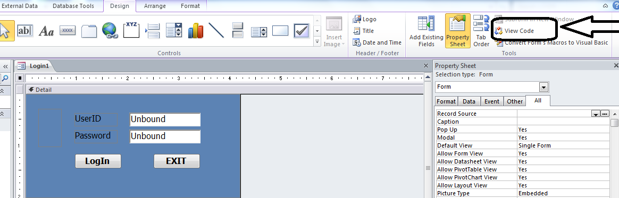Screen dimensions: 619x198
Task: Click the Caption property value field
Action: tap(563, 122)
